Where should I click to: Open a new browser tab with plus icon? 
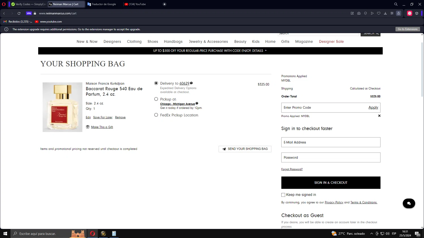(165, 4)
